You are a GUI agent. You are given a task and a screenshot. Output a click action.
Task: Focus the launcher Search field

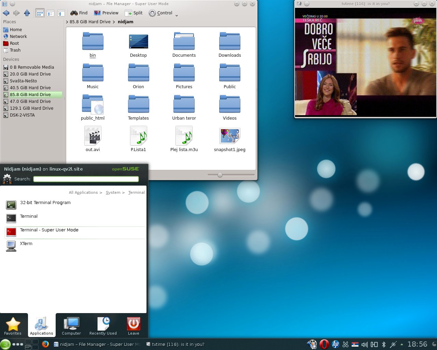point(86,179)
